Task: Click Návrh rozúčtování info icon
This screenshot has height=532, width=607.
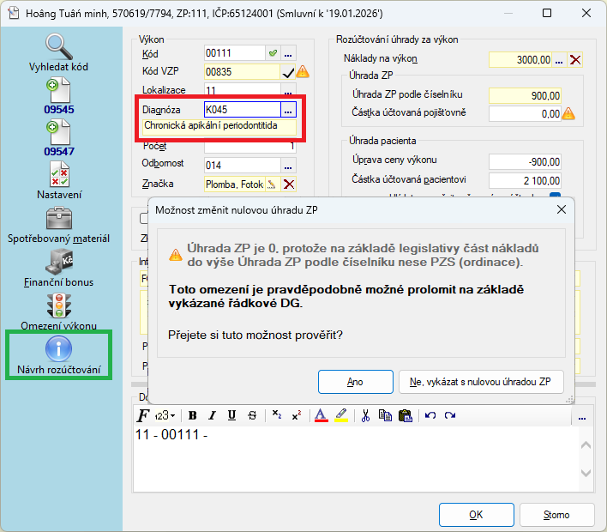Action: click(58, 348)
